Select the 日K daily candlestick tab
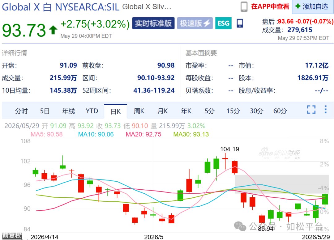Viewport: 334px width, 240px height. coord(116,112)
